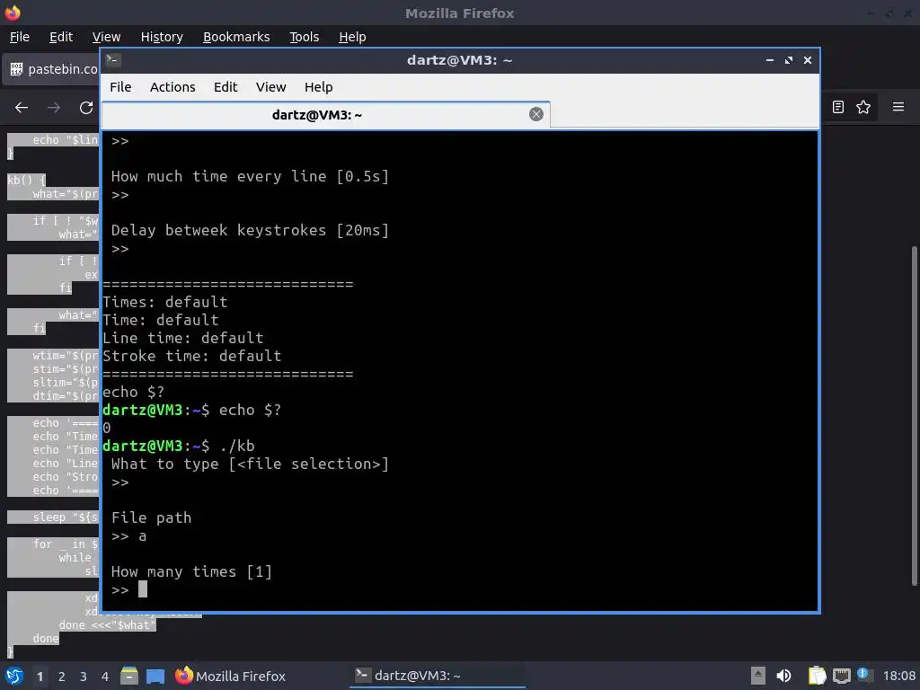Reload the Firefox page
The height and width of the screenshot is (690, 920).
coord(86,108)
